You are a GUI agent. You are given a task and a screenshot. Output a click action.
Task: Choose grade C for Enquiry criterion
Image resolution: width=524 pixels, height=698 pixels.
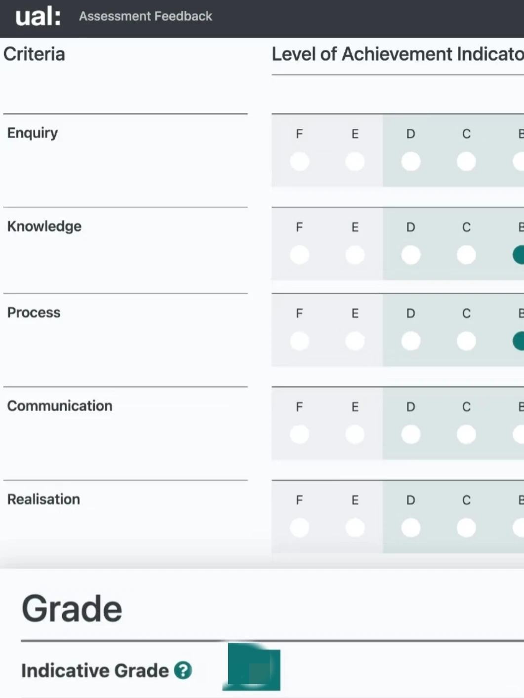click(466, 161)
